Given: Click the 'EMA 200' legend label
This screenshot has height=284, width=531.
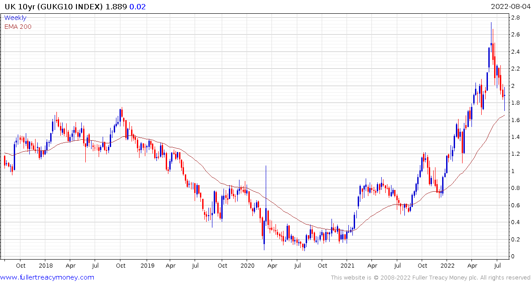Looking at the screenshot, I should tap(18, 27).
